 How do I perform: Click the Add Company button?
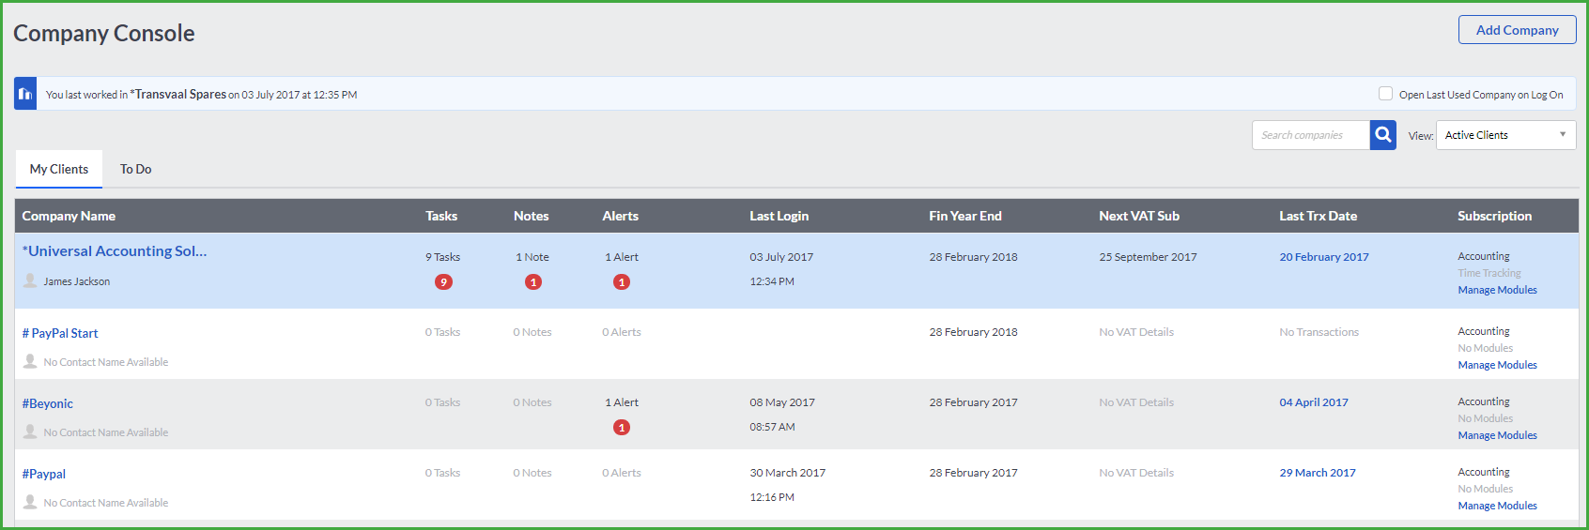pos(1517,30)
